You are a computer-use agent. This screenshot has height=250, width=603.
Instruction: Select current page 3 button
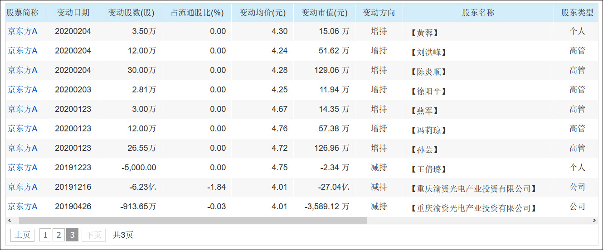[72, 235]
